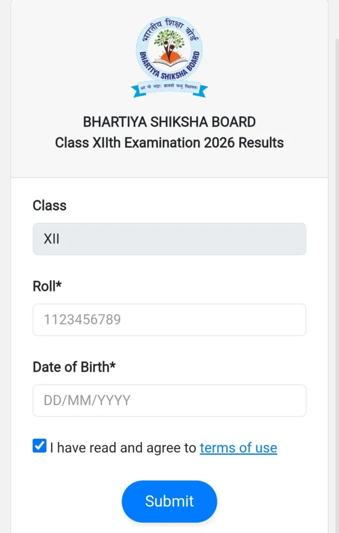Click the grey Class field showing XII
This screenshot has width=339, height=533.
click(169, 239)
